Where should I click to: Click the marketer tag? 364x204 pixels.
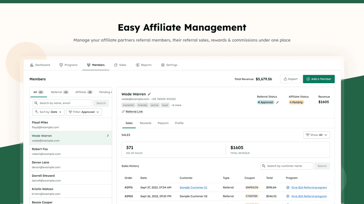(128, 105)
